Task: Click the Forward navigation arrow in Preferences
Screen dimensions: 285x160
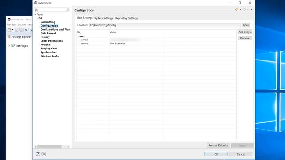Action: click(244, 9)
